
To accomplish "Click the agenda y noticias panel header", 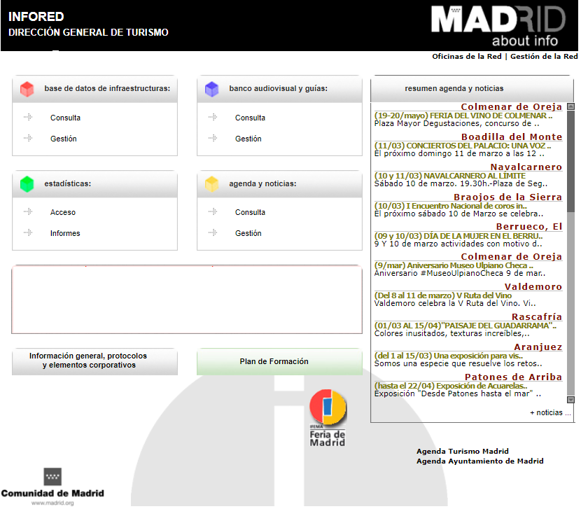I will [262, 184].
